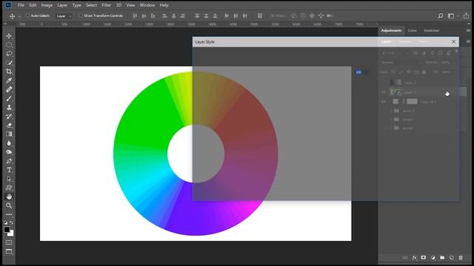The image size is (474, 266).
Task: Click the link layers icon
Action: tap(405, 258)
